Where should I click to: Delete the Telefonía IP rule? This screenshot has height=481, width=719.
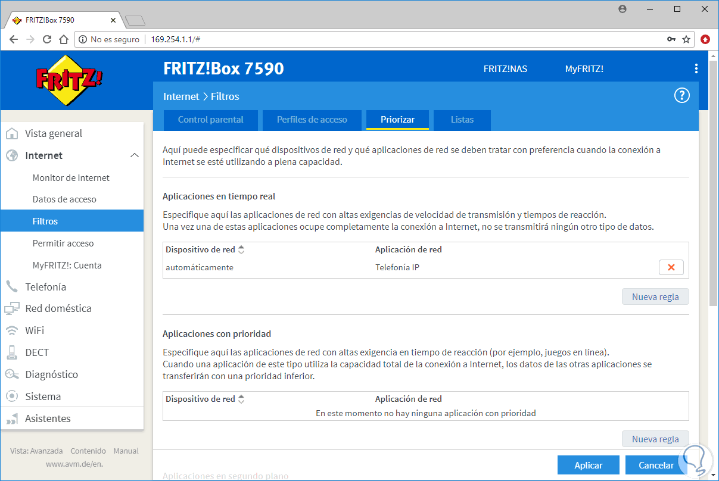pos(671,267)
